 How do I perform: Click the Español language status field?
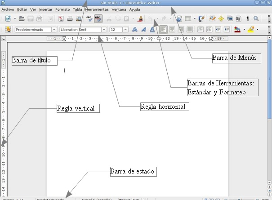point(97,198)
